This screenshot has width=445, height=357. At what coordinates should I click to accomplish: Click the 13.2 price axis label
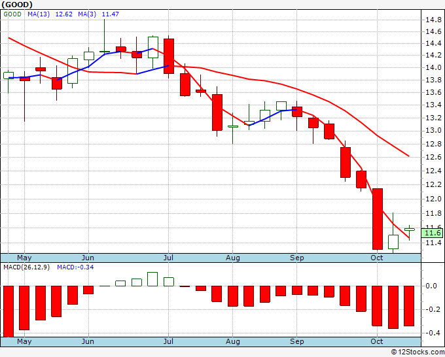pos(433,118)
